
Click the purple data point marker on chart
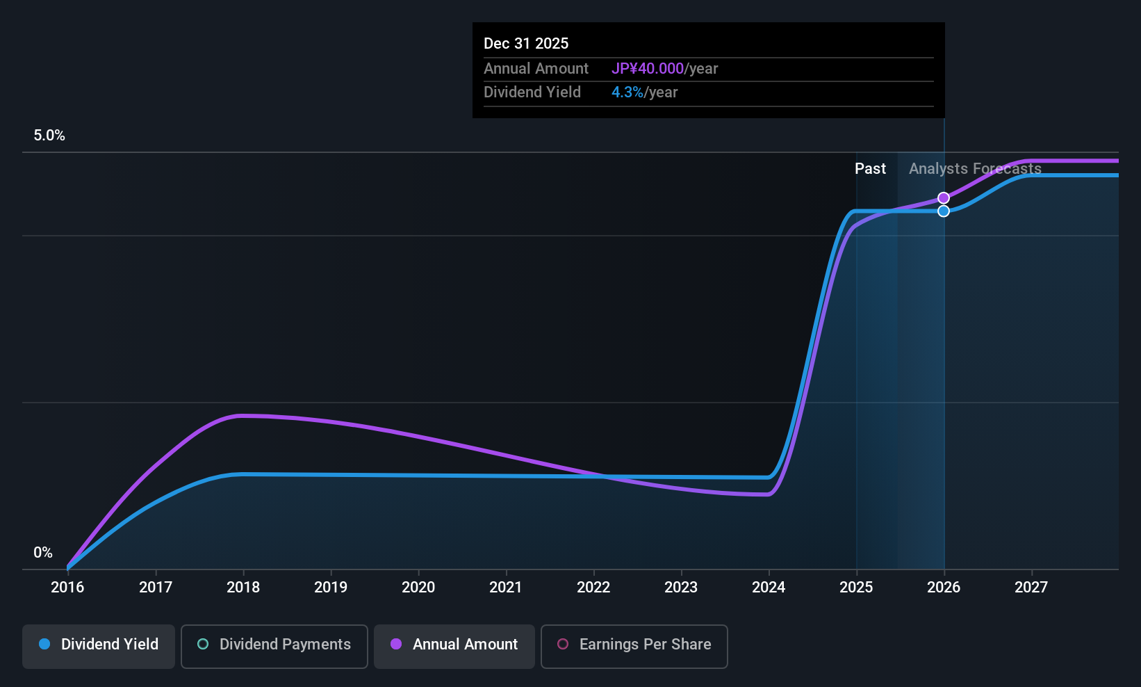pyautogui.click(x=944, y=198)
